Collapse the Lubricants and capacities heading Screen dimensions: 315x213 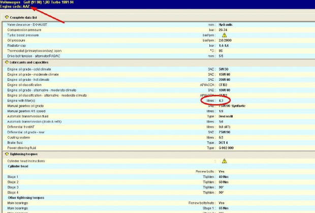(x=29, y=63)
